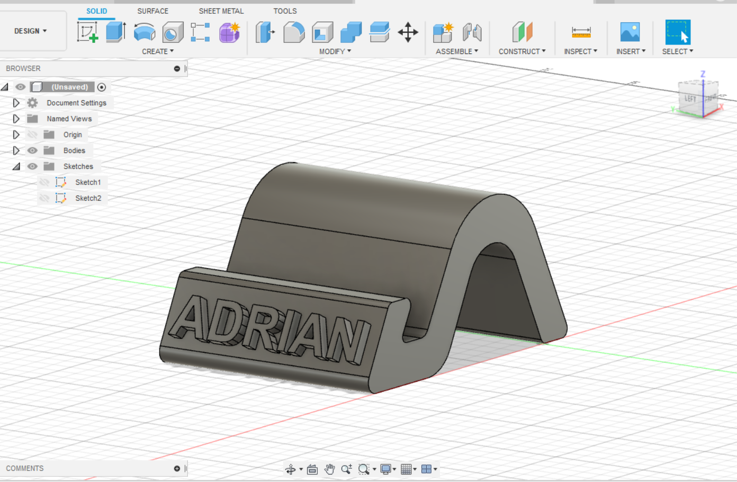
Task: Activate the Select tool icon
Action: pyautogui.click(x=678, y=32)
